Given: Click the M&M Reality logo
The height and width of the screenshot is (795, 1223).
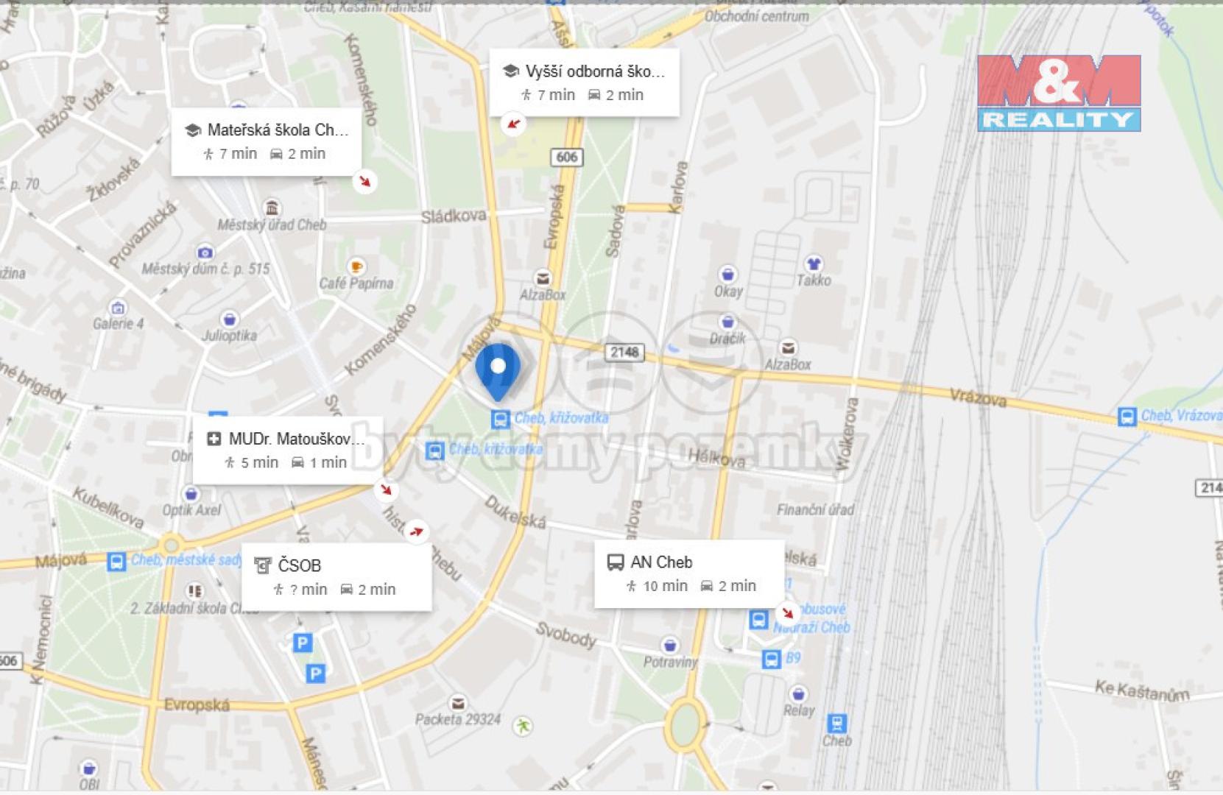Looking at the screenshot, I should click(x=1059, y=93).
